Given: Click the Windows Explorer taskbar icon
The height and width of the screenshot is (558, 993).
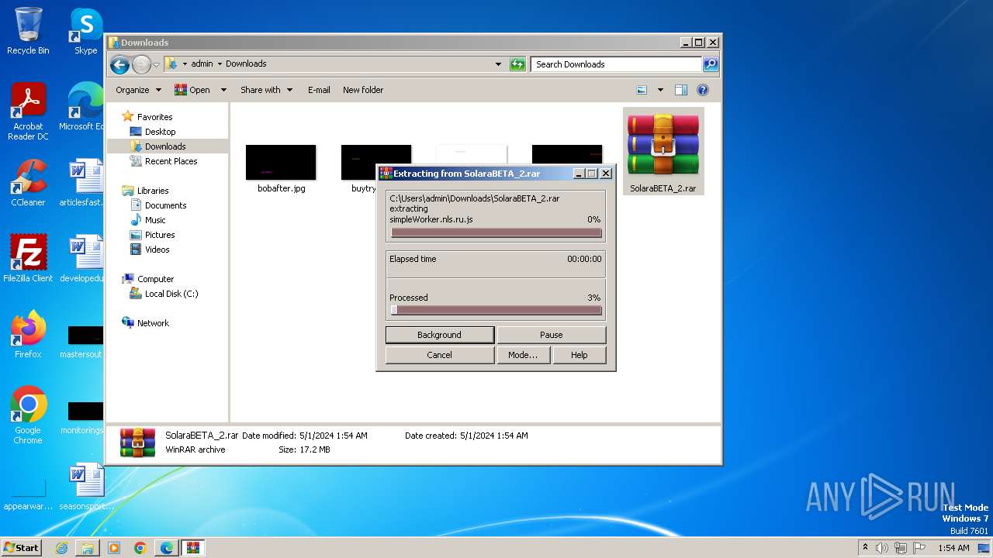Looking at the screenshot, I should (88, 548).
